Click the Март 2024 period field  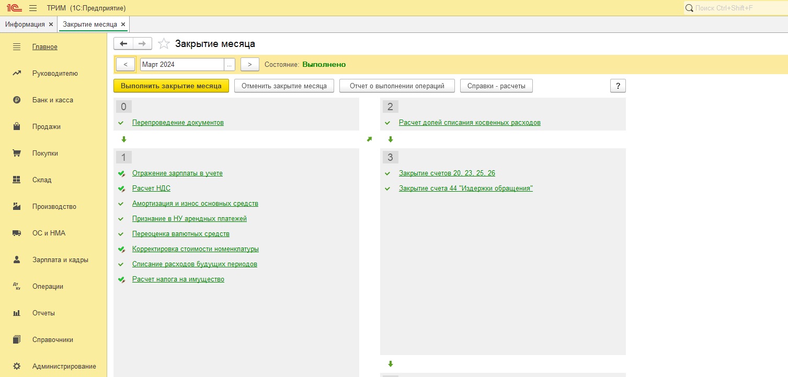[182, 65]
